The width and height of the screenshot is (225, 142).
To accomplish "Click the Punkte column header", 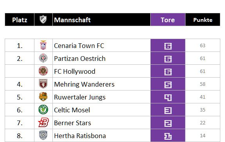I will click(203, 20).
